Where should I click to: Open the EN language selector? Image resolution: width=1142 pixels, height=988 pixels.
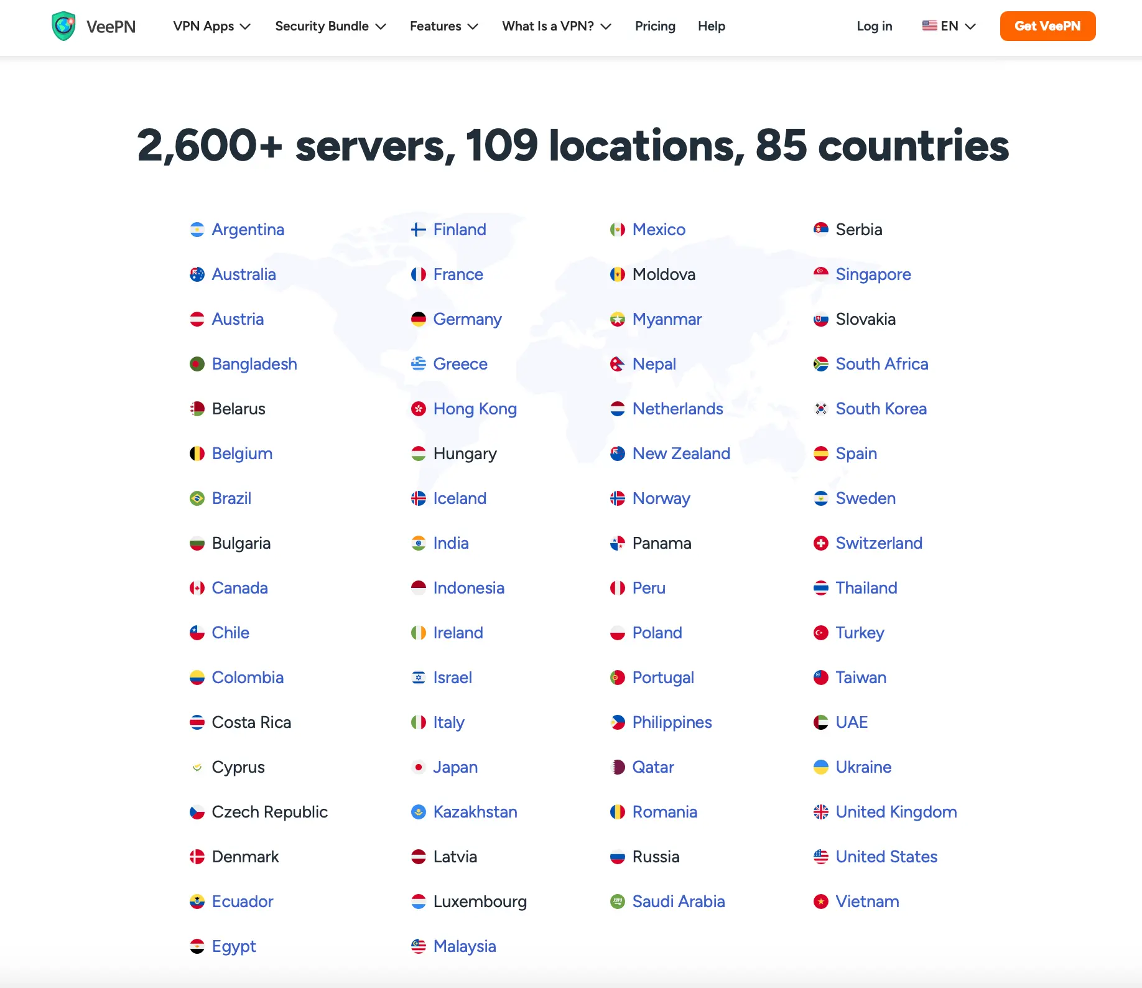point(949,26)
